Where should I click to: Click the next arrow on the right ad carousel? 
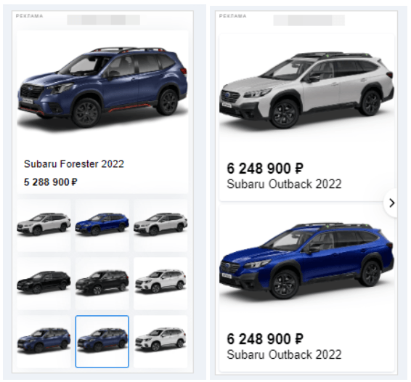pyautogui.click(x=391, y=203)
